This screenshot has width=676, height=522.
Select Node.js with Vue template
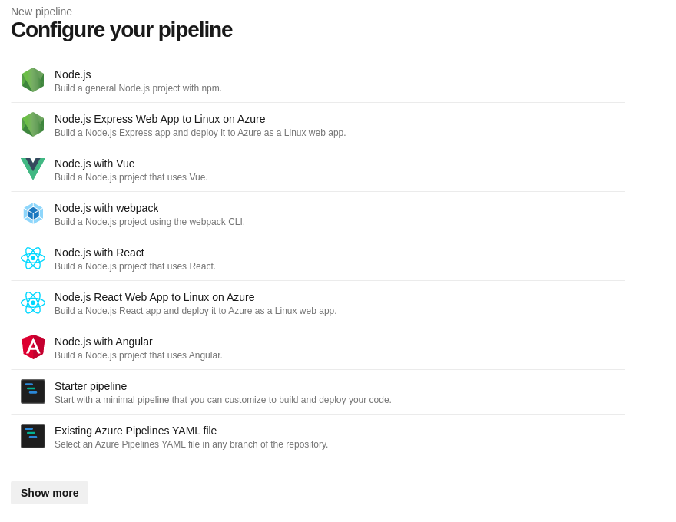point(94,164)
